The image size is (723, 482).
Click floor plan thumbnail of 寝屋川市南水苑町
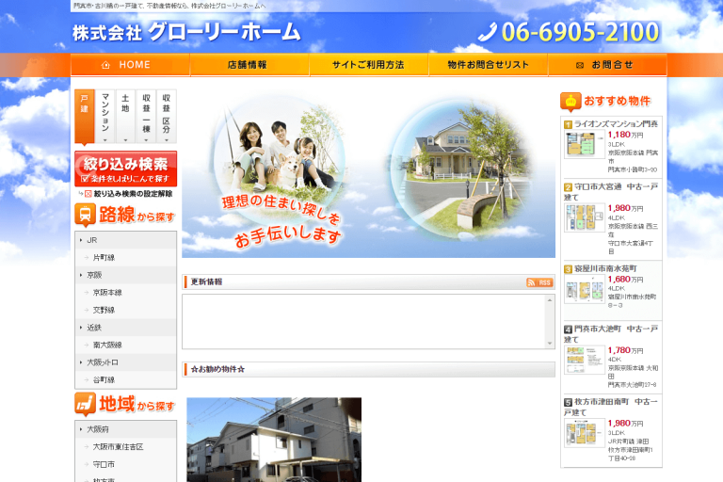(x=585, y=289)
